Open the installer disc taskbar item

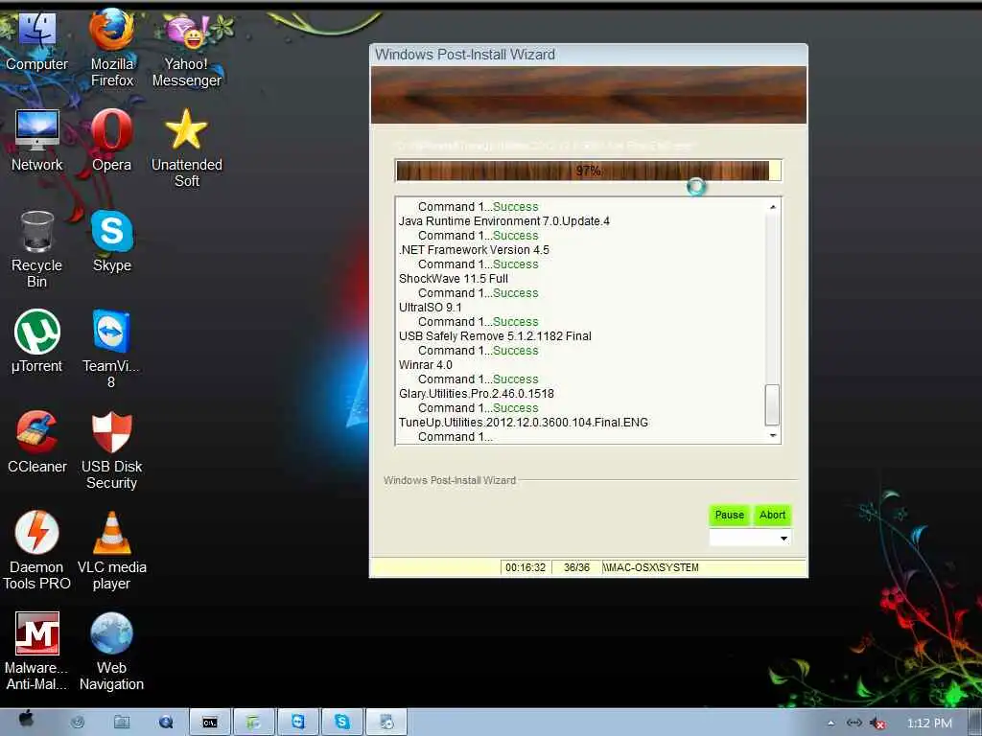386,723
